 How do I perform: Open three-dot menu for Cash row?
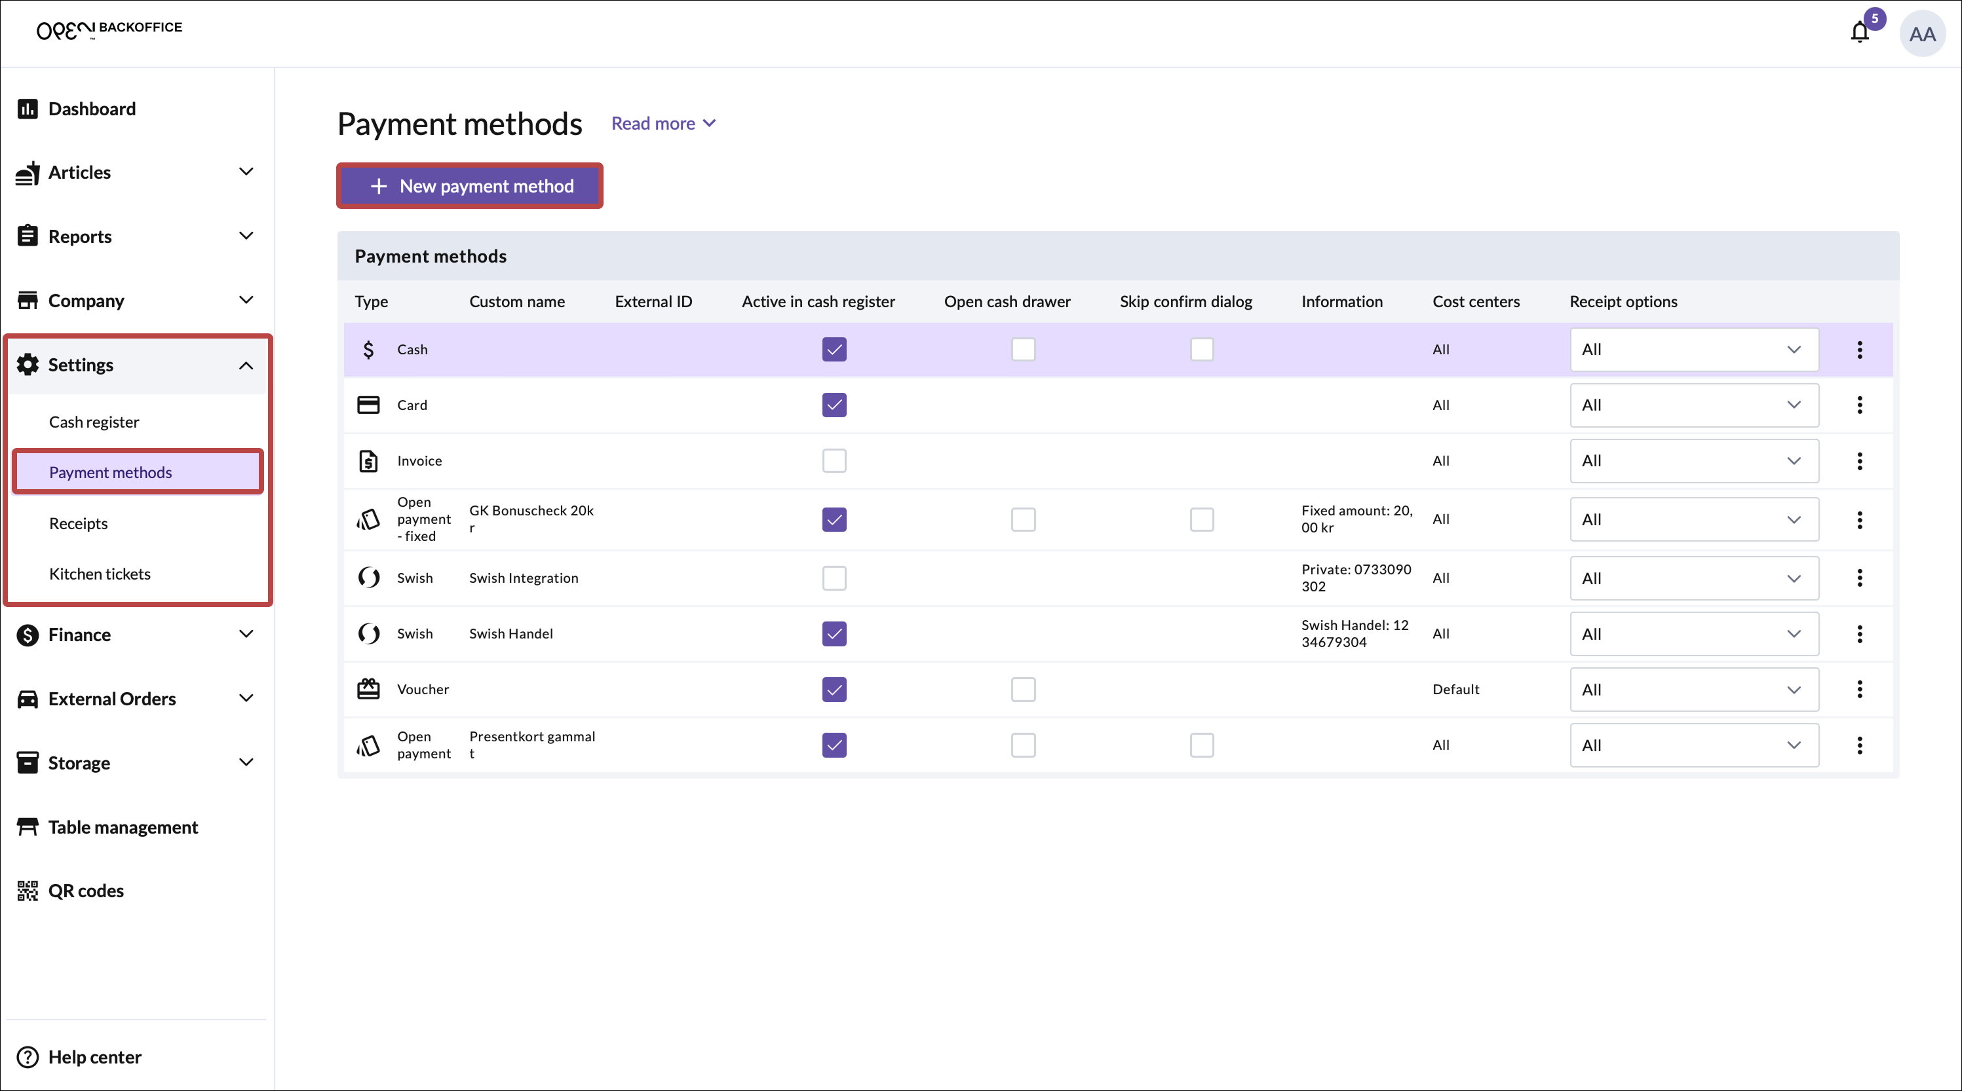[1859, 350]
